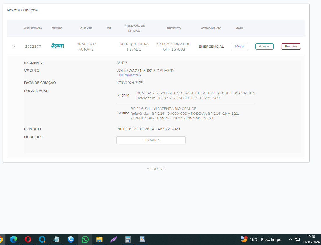Click the NOVOS SERVIÇOS heading
This screenshot has height=245, width=321.
pos(22,10)
